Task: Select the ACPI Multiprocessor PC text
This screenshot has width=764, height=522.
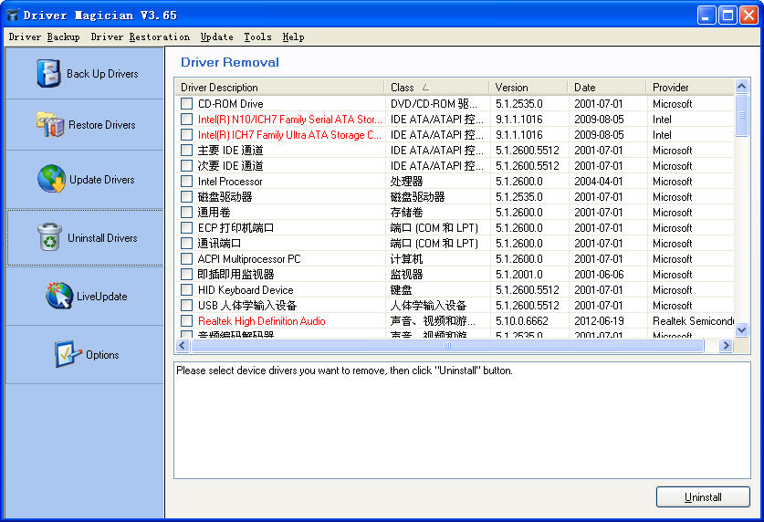Action: 249,258
